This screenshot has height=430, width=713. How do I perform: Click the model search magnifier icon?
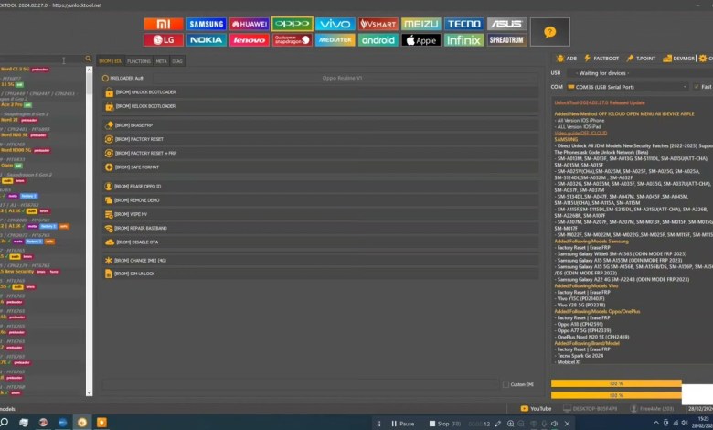coord(88,59)
